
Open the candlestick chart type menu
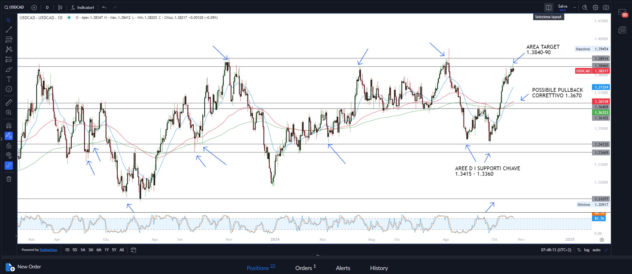(60, 8)
